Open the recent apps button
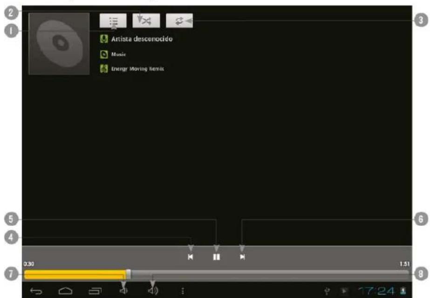The height and width of the screenshot is (298, 430). pyautogui.click(x=95, y=291)
